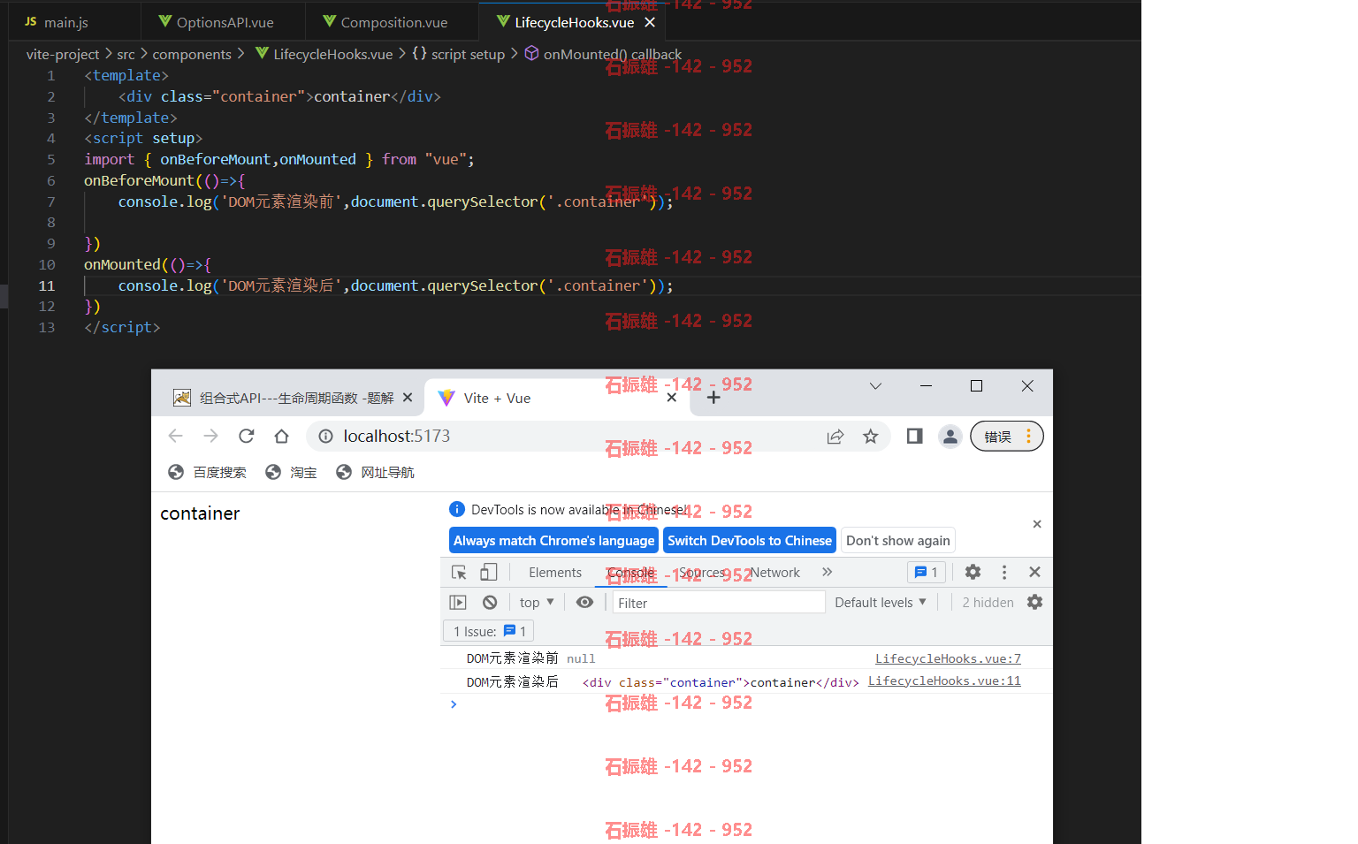Open console settings gear
The width and height of the screenshot is (1358, 844).
1034,602
